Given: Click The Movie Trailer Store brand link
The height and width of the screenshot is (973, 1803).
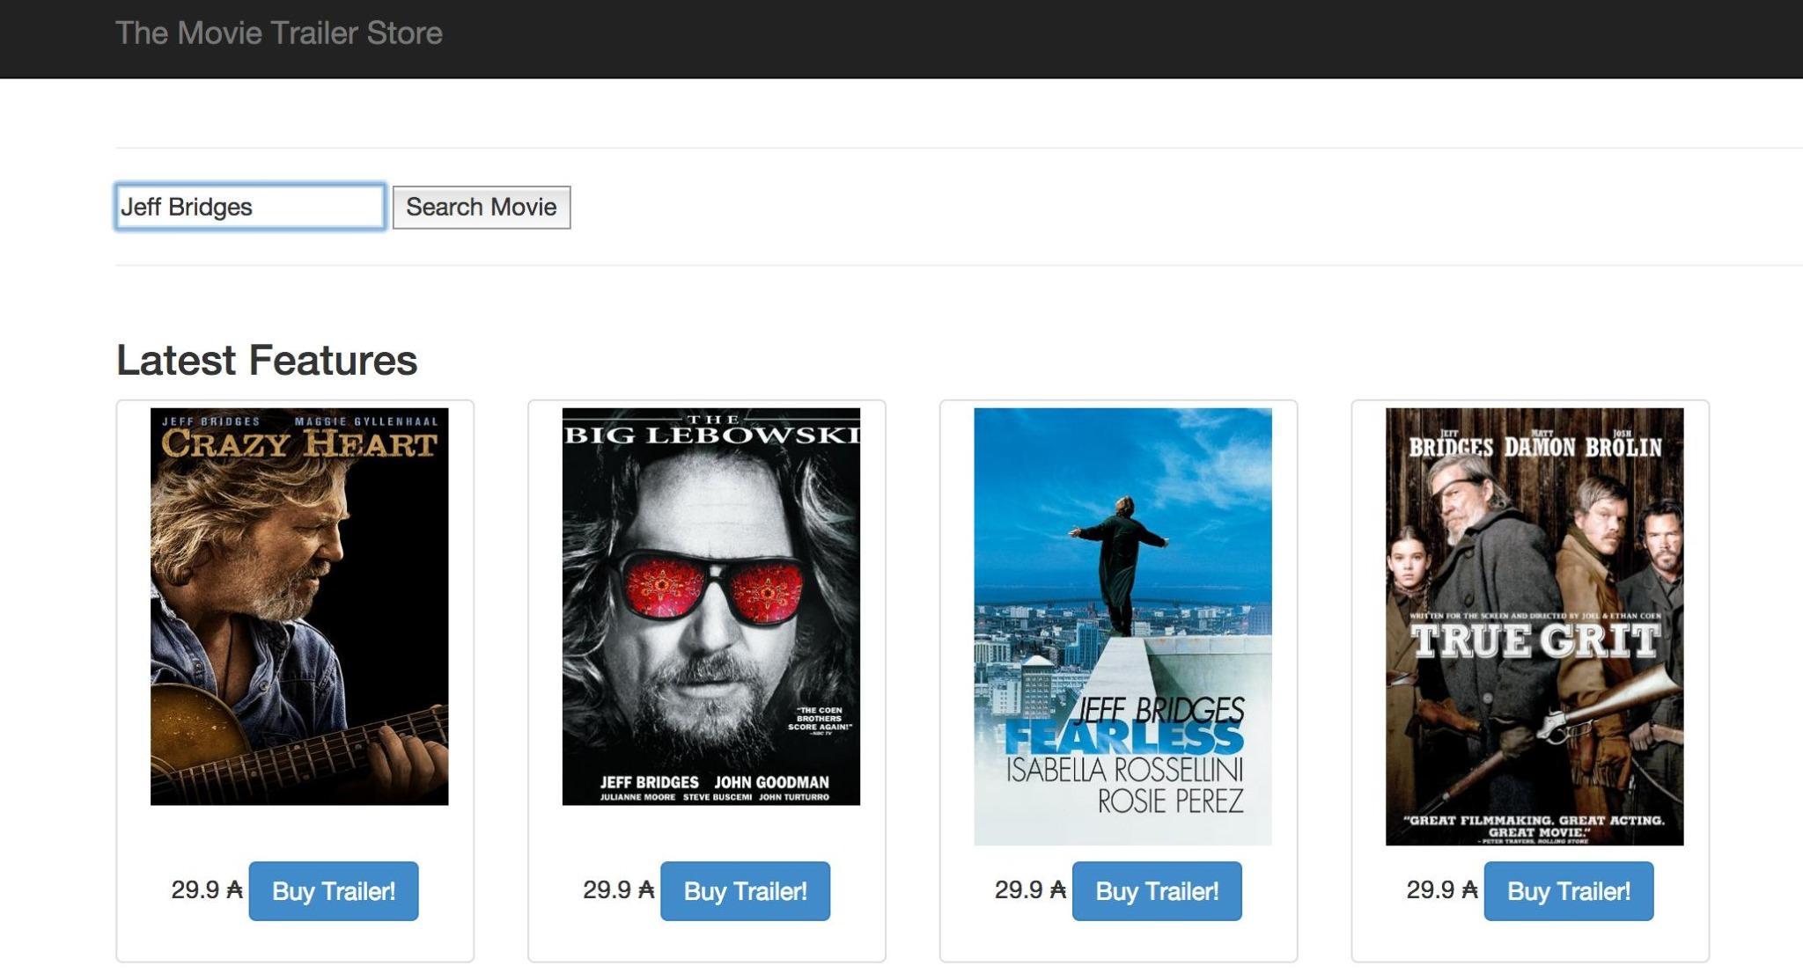Looking at the screenshot, I should 278,33.
